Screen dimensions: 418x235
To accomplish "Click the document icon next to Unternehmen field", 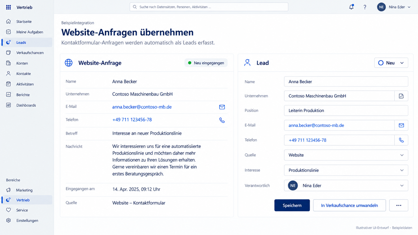I will pyautogui.click(x=401, y=96).
